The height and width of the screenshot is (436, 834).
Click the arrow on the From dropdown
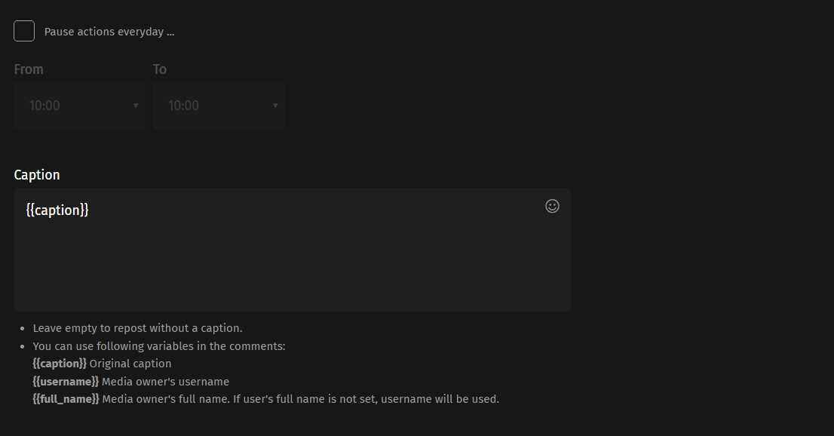[x=136, y=106]
